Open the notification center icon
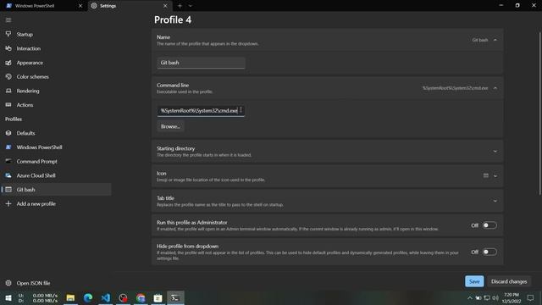 (x=530, y=297)
